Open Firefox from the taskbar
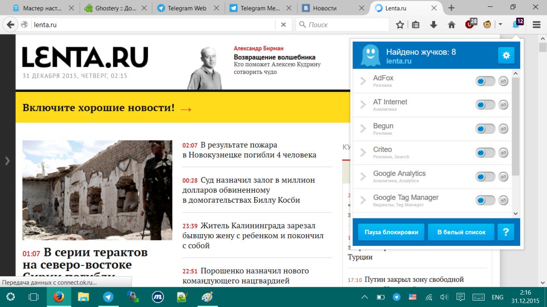The image size is (547, 307). 59,297
